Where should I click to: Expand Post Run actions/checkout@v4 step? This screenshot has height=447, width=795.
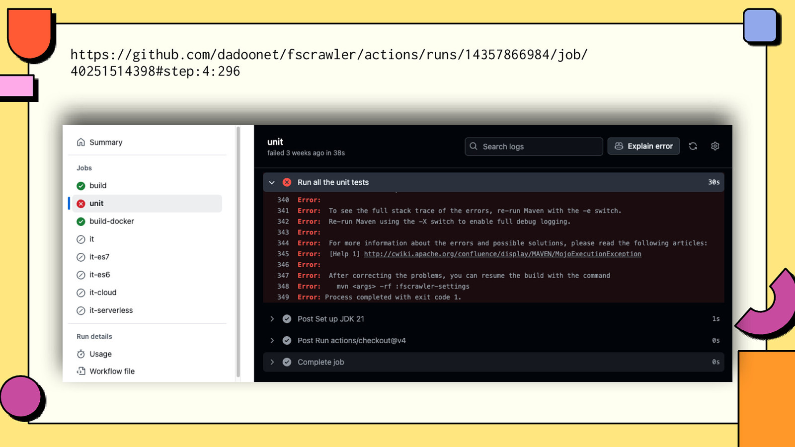point(272,341)
